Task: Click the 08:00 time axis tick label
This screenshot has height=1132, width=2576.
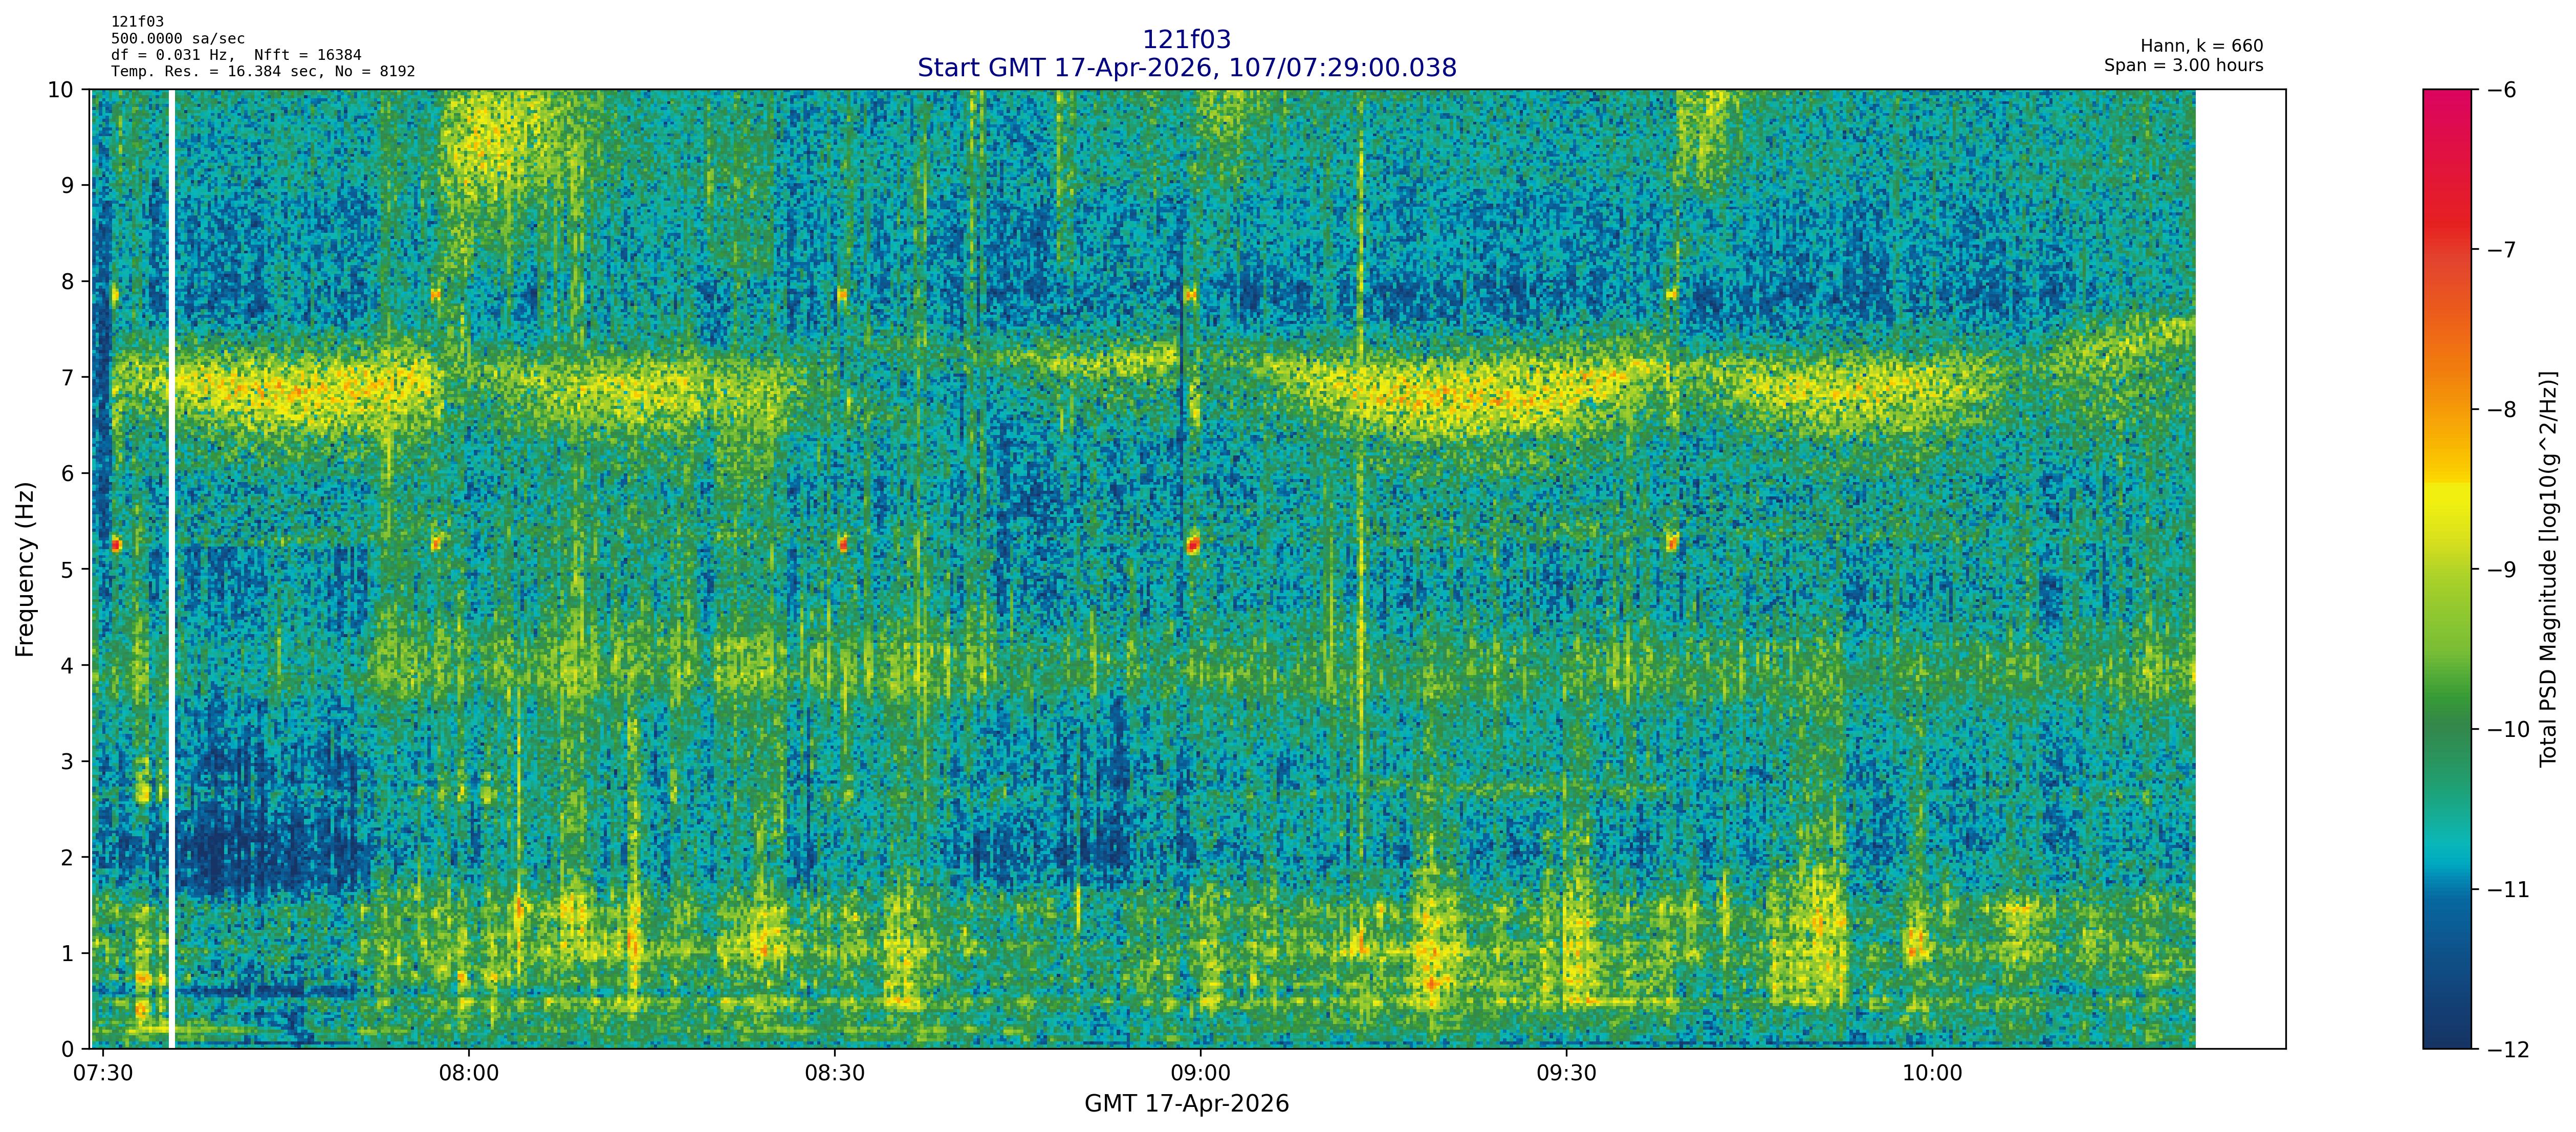Action: point(468,1074)
